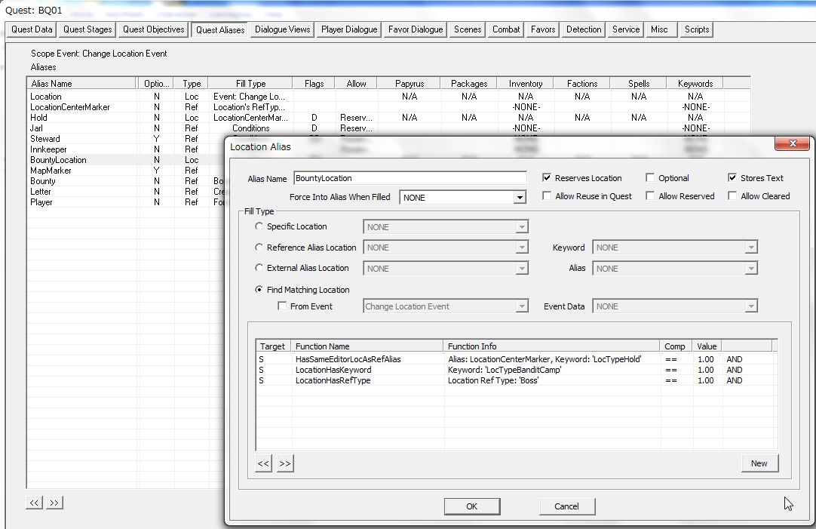816x529 pixels.
Task: Click New to add a condition
Action: tap(759, 463)
